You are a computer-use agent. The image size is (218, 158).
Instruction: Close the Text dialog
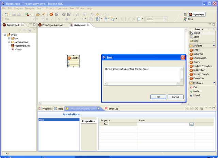(x=183, y=57)
